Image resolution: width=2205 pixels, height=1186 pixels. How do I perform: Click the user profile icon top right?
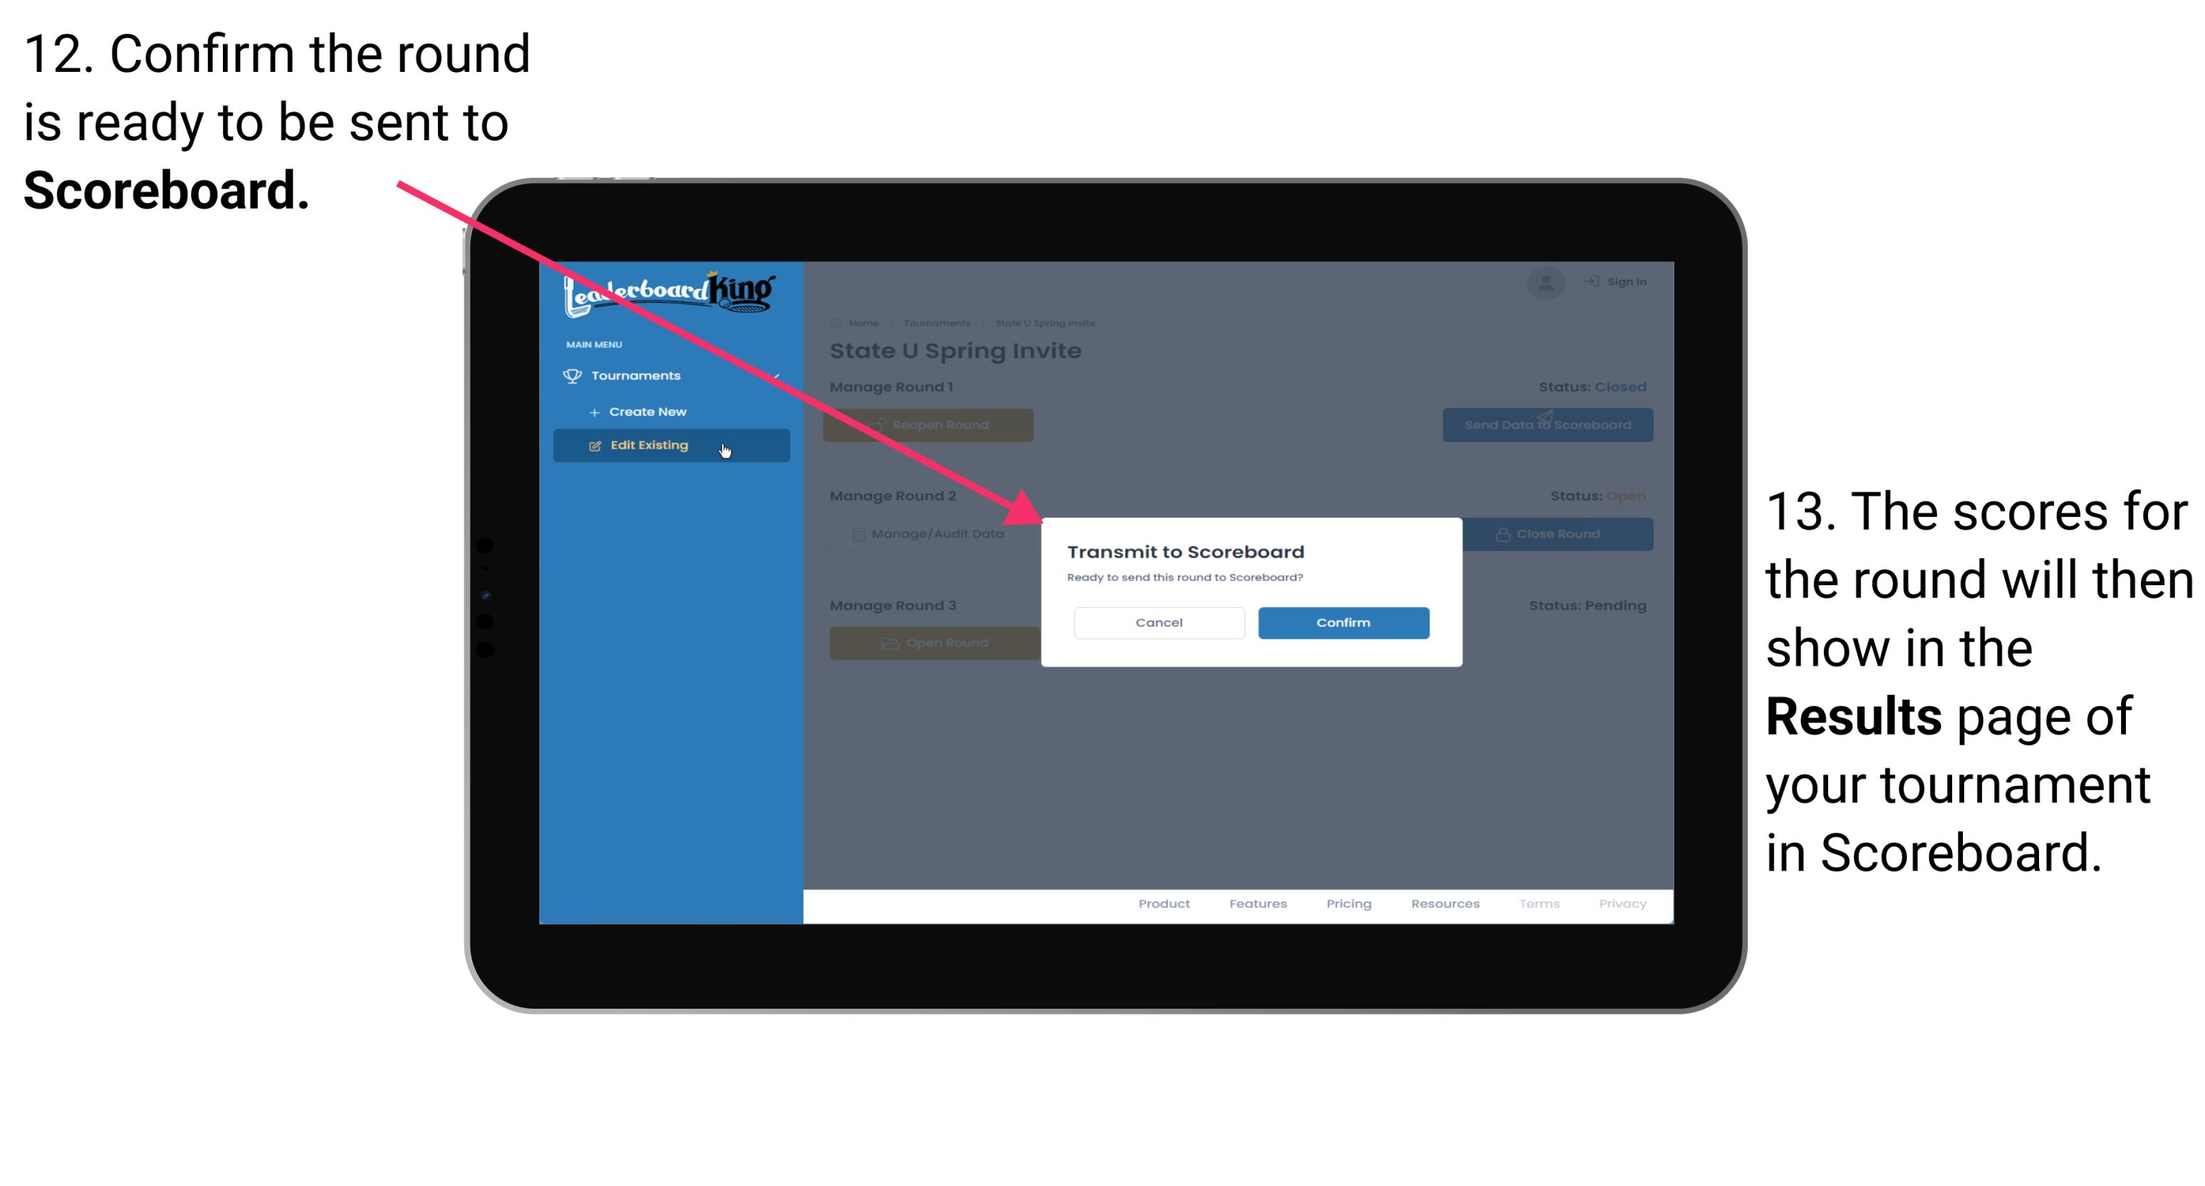coord(1545,280)
